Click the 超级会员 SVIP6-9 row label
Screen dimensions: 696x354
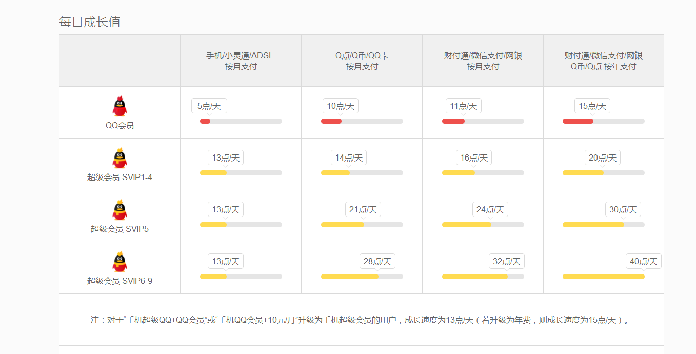120,281
